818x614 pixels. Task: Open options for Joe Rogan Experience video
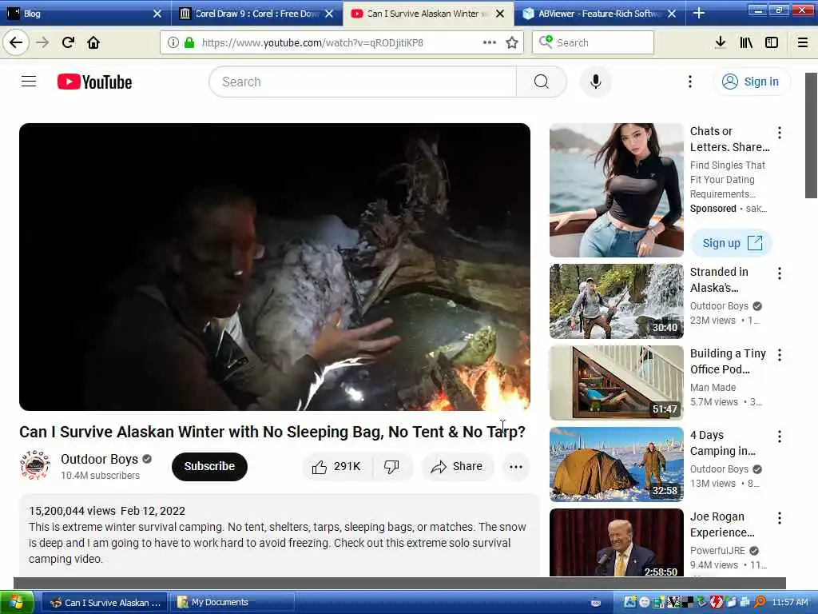pyautogui.click(x=780, y=518)
